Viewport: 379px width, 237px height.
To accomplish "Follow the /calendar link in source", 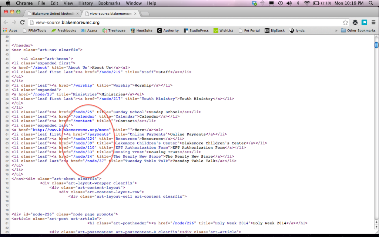I will (84, 117).
